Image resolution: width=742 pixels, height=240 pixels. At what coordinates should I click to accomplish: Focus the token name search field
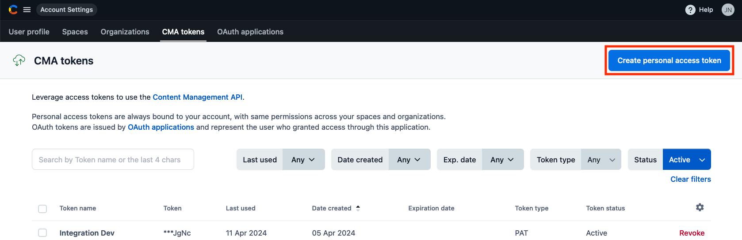113,159
